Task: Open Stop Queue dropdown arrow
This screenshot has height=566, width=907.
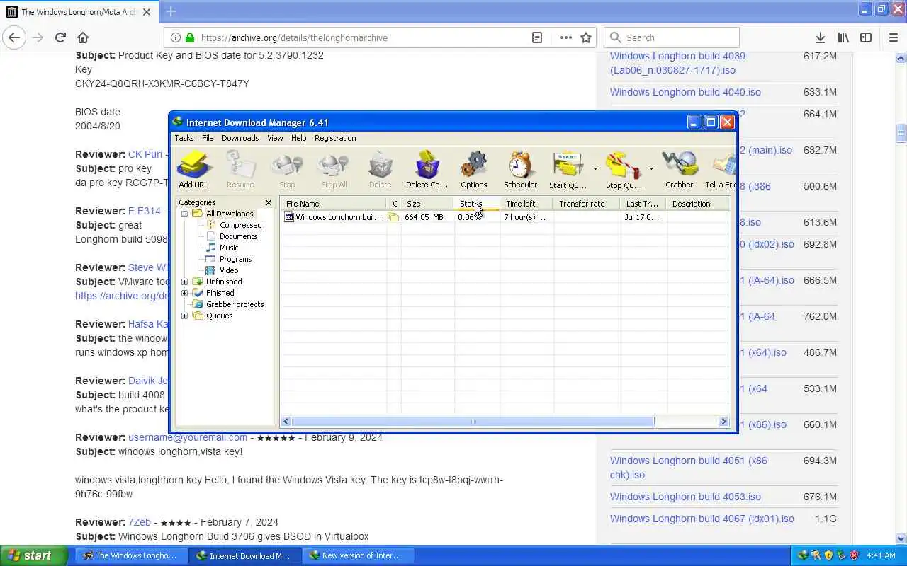Action: click(x=651, y=169)
